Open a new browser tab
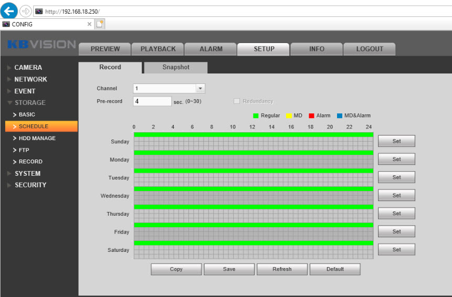The width and height of the screenshot is (452, 297). coord(100,24)
